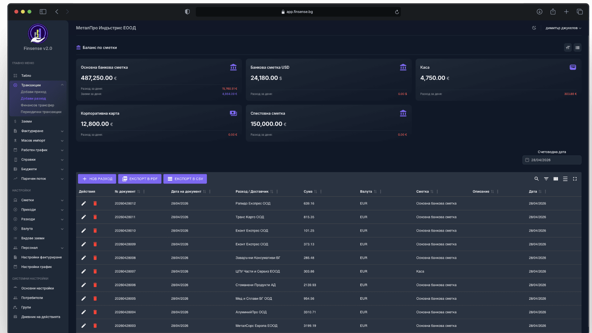The image size is (592, 333).
Task: Edit the Стоманени Продукти АД expense
Action: [84, 285]
